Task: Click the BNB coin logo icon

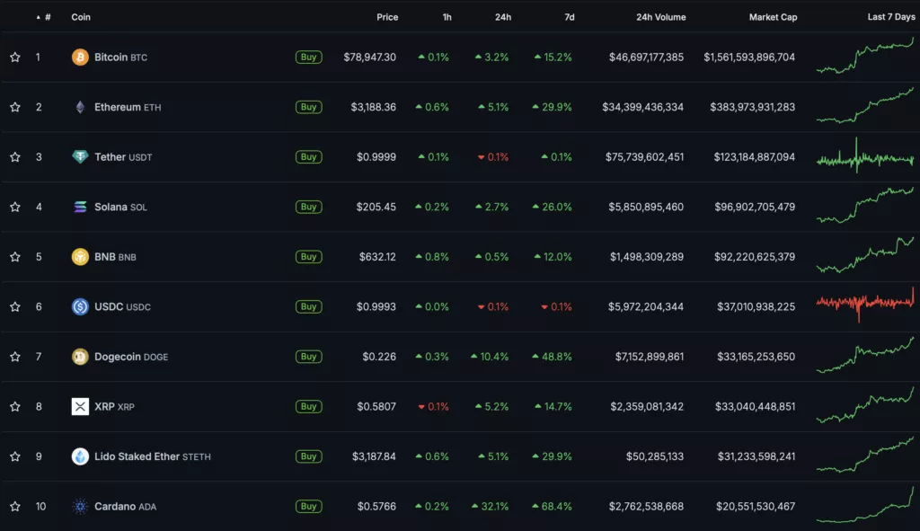Action: (80, 256)
